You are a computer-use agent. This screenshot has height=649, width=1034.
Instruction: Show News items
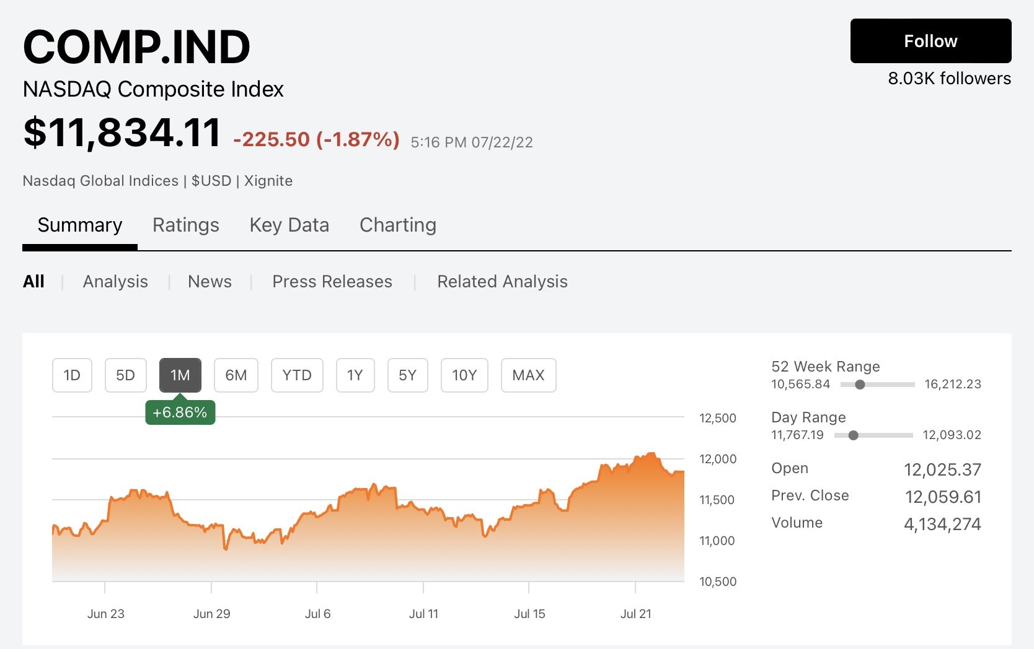tap(210, 282)
